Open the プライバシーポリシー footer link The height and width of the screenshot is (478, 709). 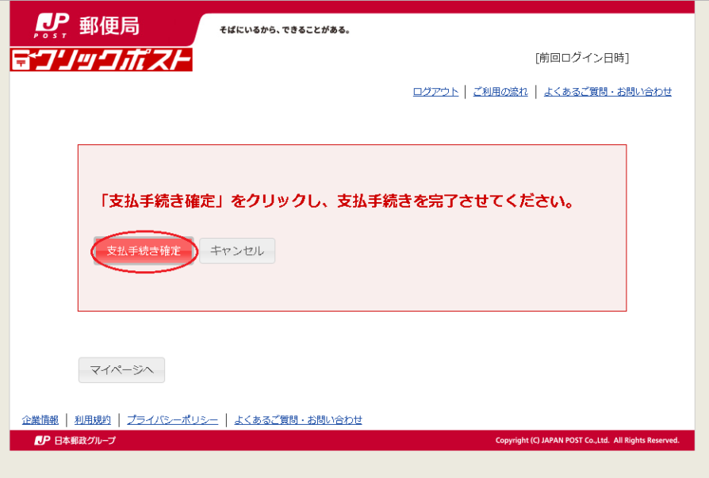point(172,420)
